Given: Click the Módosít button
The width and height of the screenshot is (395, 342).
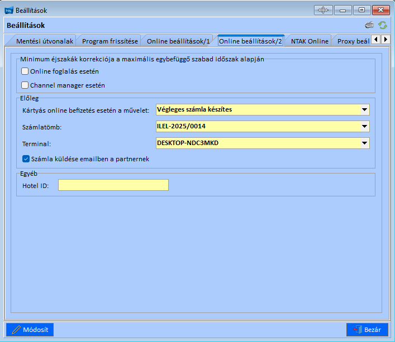Looking at the screenshot, I should pos(30,330).
